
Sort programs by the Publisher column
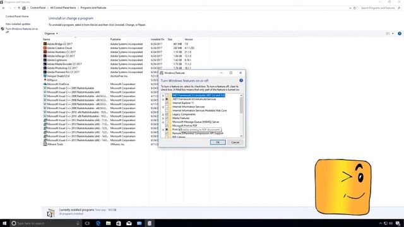coord(116,39)
